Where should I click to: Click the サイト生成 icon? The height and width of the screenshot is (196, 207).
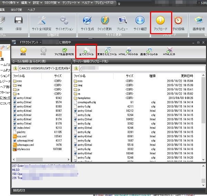tap(87, 20)
